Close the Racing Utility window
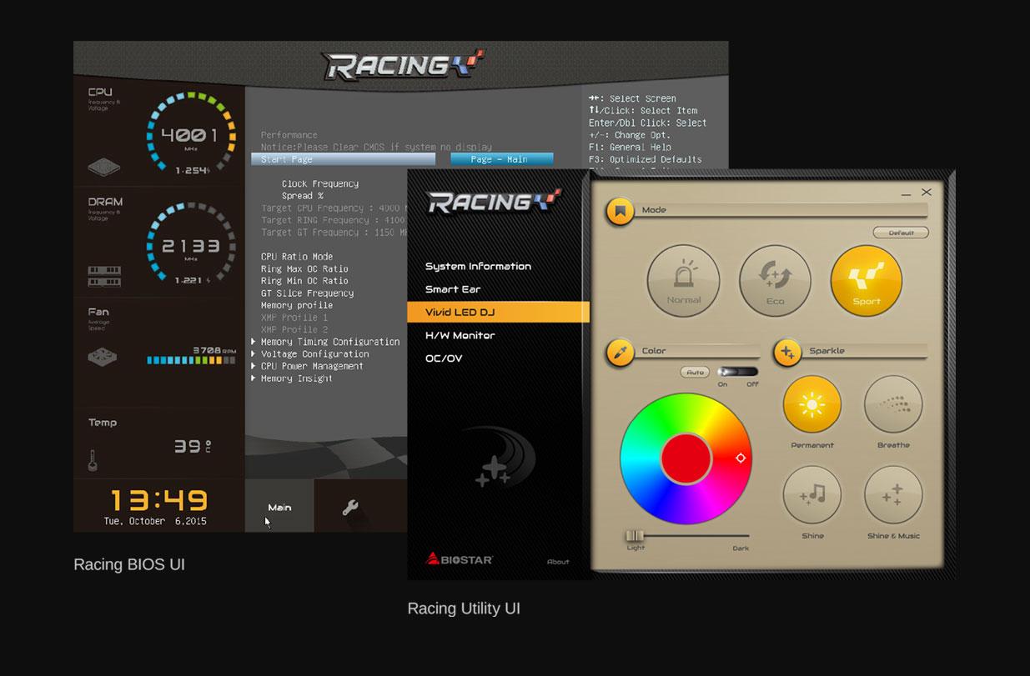The height and width of the screenshot is (676, 1030). (926, 193)
